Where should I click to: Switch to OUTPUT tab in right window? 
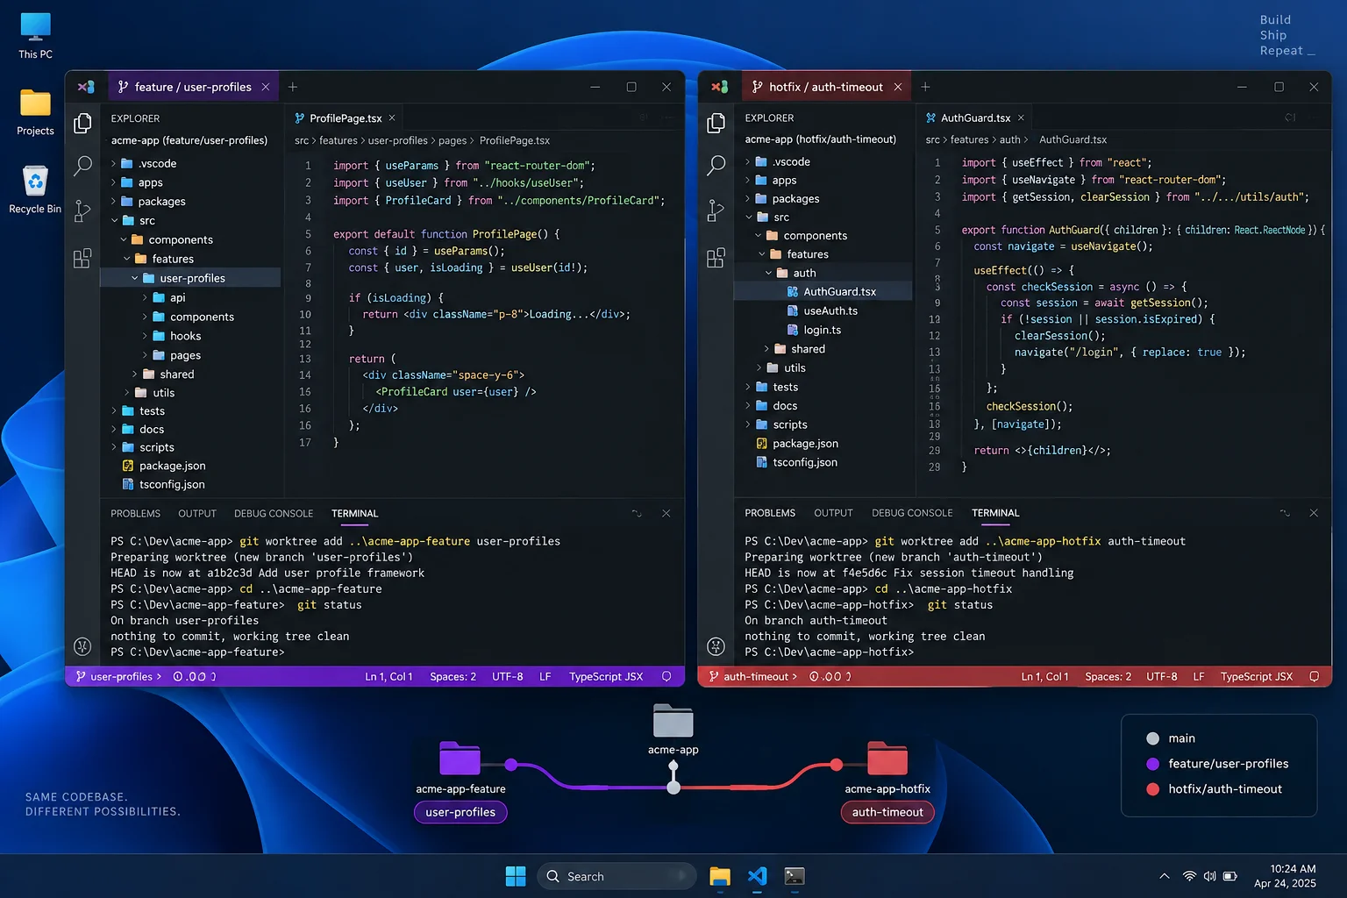(833, 513)
